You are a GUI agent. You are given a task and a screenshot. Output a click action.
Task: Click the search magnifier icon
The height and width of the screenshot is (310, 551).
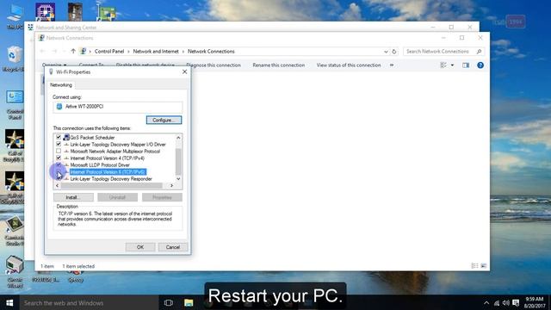(479, 52)
